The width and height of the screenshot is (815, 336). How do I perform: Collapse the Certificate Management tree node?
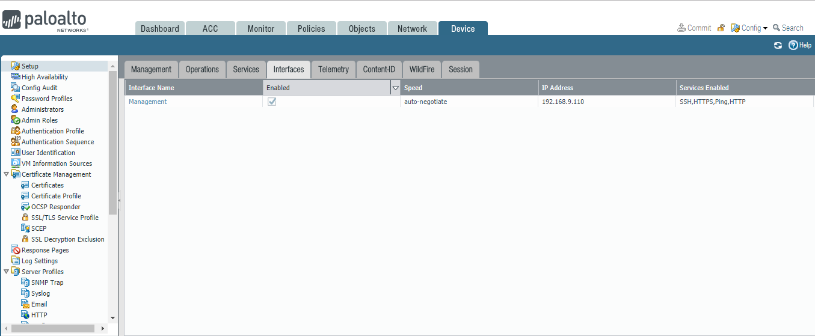pyautogui.click(x=6, y=174)
